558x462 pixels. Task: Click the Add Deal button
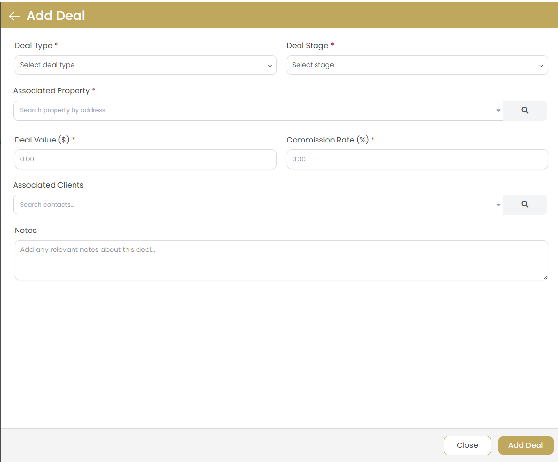coord(525,445)
